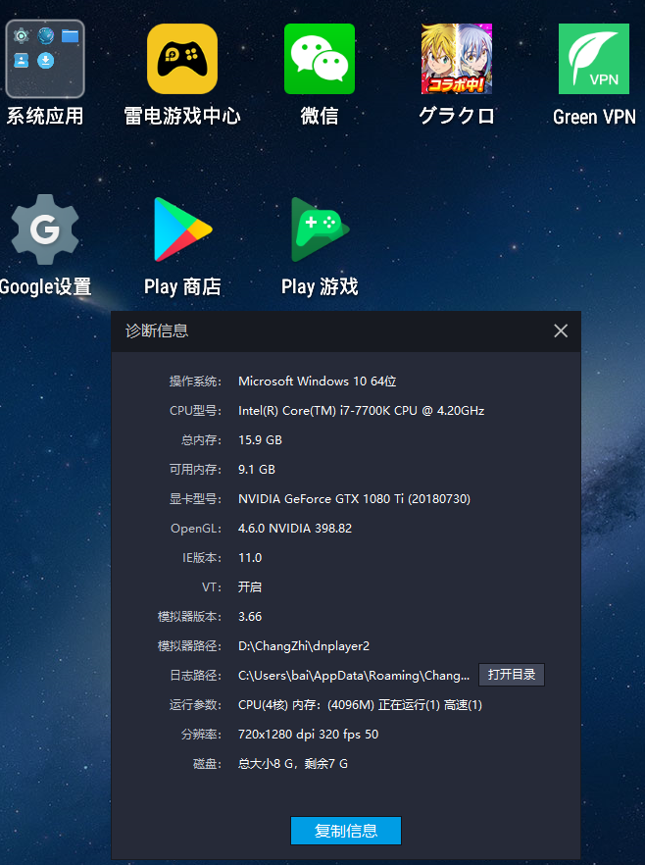Image resolution: width=645 pixels, height=865 pixels.
Task: Launch the グラクロ game icon
Action: coord(457,59)
